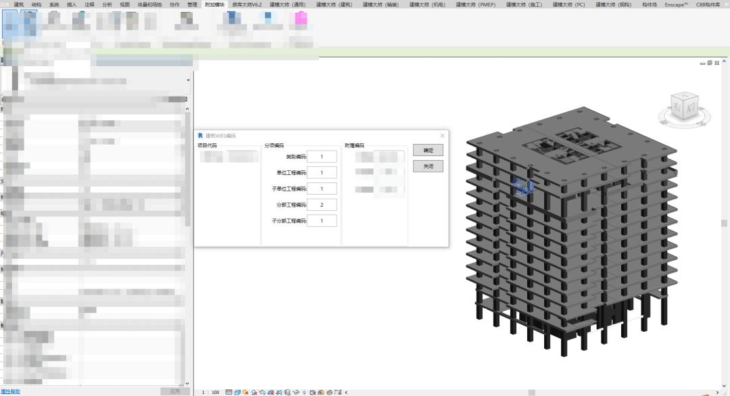Toggle the Crop View icon
This screenshot has width=730, height=396.
pos(271,392)
